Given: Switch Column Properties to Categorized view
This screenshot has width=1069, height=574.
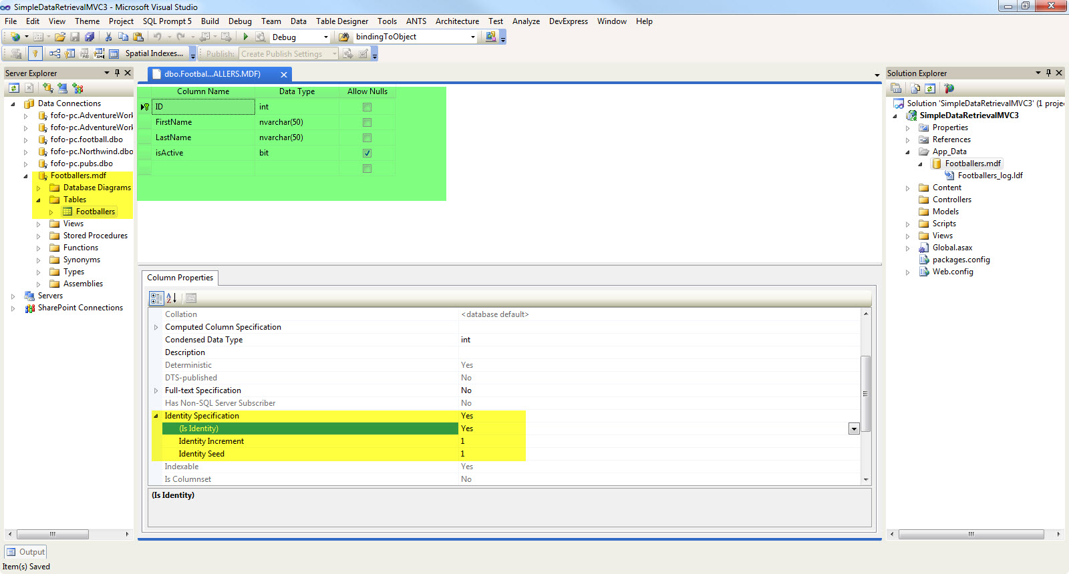Looking at the screenshot, I should tap(156, 298).
